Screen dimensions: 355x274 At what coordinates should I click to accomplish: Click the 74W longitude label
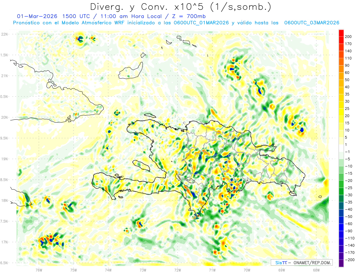(x=108, y=270)
